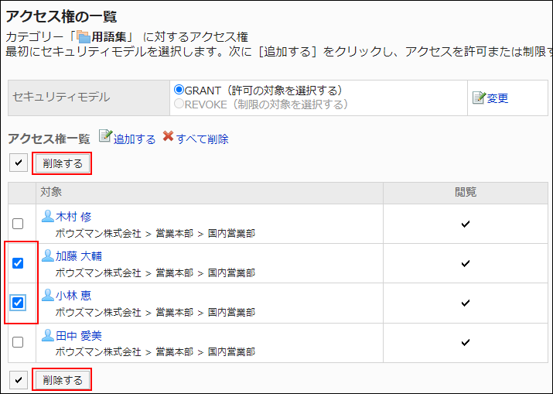Viewport: 553px width, 394px height.
Task: Click the 追加する icon
Action: pos(105,136)
